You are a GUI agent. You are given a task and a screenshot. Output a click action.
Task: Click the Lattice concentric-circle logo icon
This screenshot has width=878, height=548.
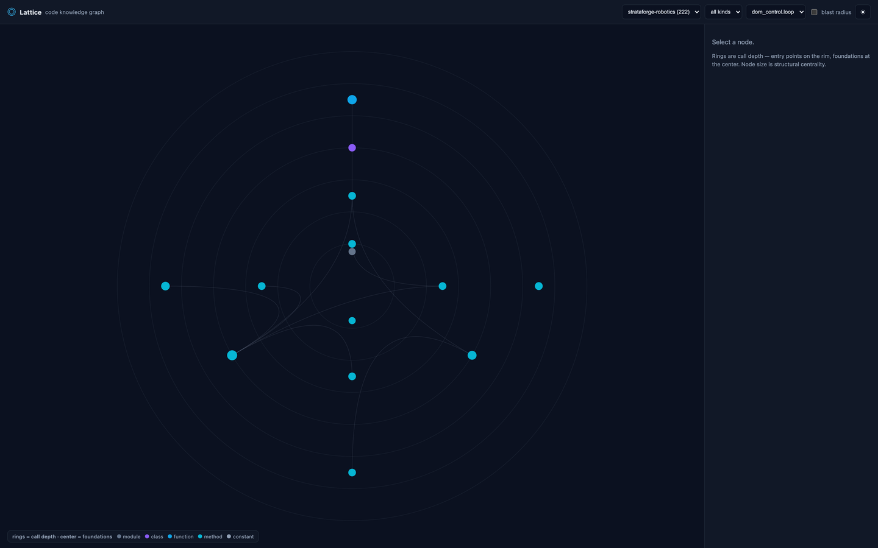pos(12,12)
